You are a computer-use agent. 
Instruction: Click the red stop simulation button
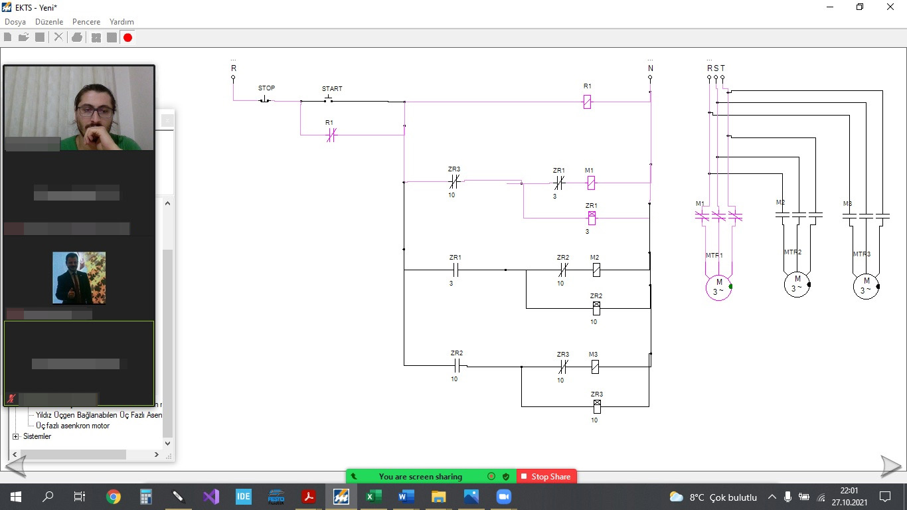tap(127, 38)
